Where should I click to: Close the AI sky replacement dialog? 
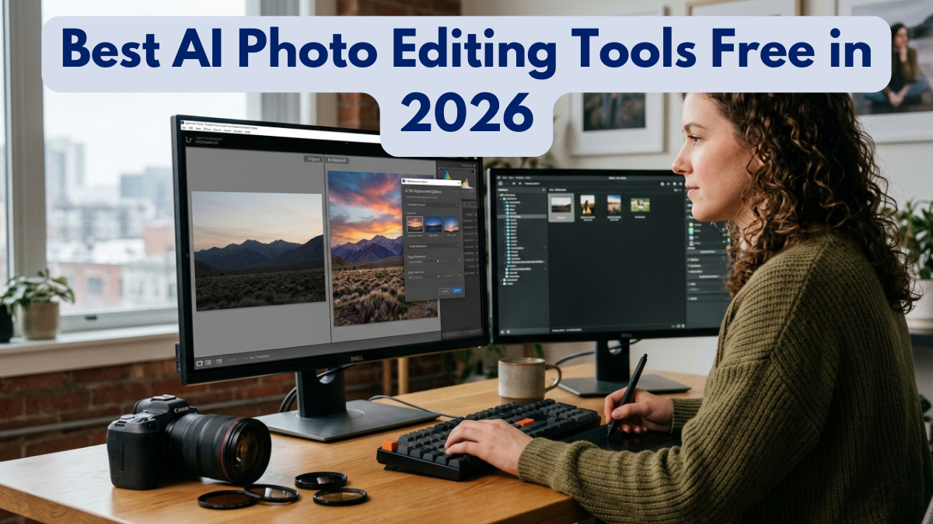click(460, 183)
